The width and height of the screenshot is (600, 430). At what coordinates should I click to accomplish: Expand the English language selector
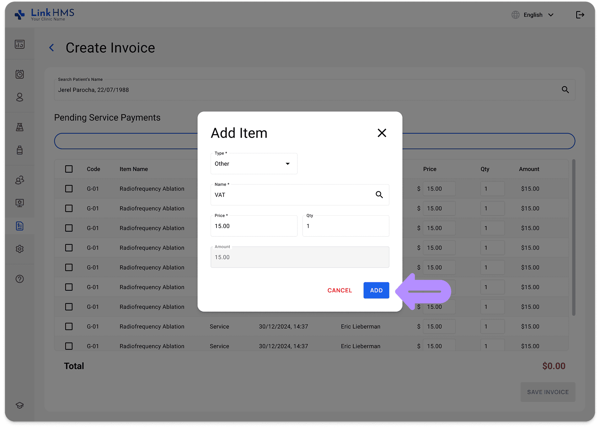[532, 15]
